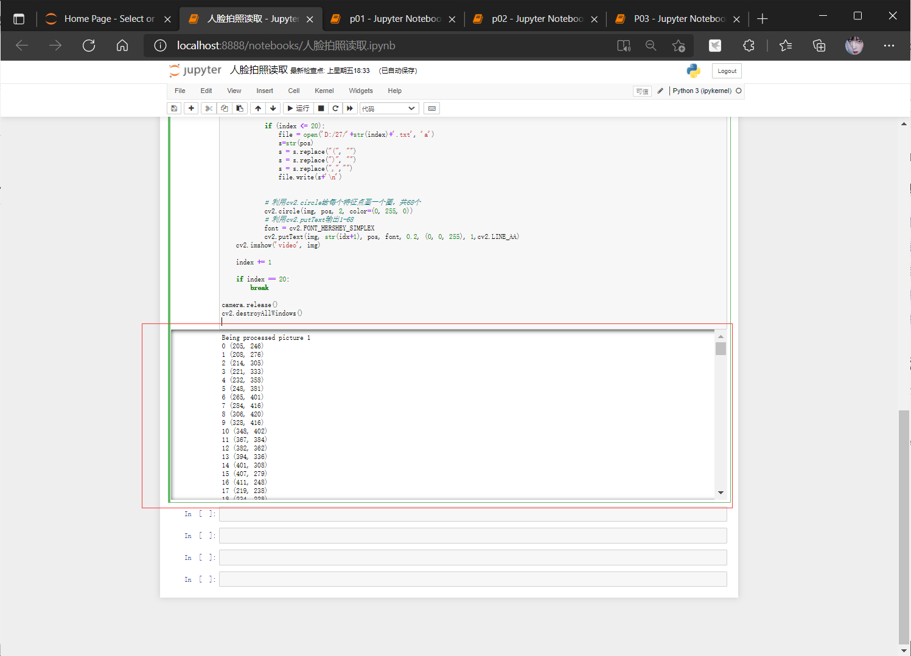Open the View menu
The width and height of the screenshot is (911, 656).
(x=234, y=91)
